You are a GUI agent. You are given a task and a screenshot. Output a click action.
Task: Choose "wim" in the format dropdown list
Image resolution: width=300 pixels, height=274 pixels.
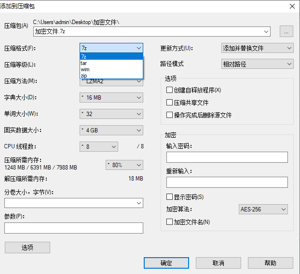click(x=85, y=69)
